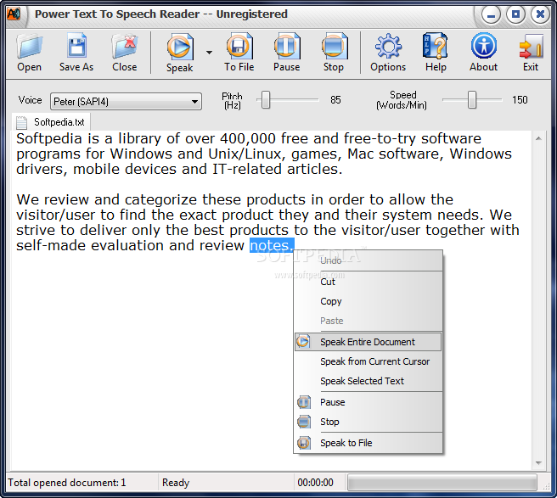
Task: Open the Voice combo box showing Peter (SAPI4)
Action: pos(127,102)
